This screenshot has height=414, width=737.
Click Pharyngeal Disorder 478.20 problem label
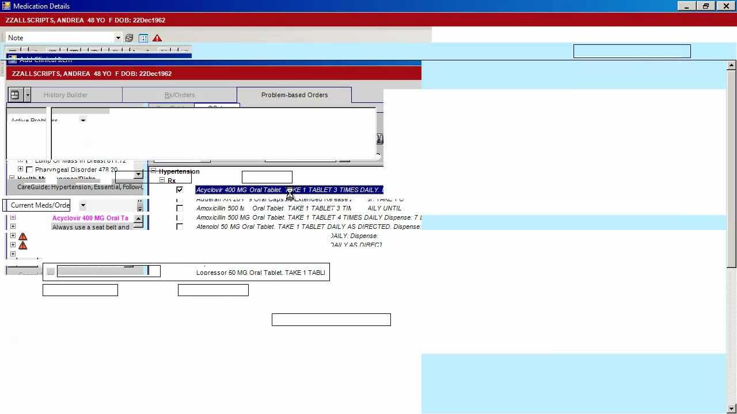pyautogui.click(x=76, y=170)
